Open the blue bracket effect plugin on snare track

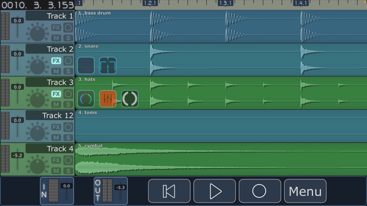coord(108,65)
